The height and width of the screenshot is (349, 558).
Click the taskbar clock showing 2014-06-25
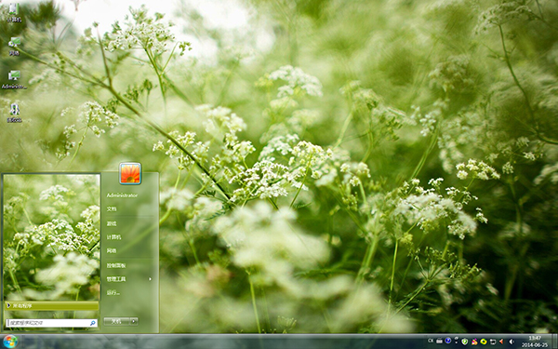pyautogui.click(x=535, y=342)
